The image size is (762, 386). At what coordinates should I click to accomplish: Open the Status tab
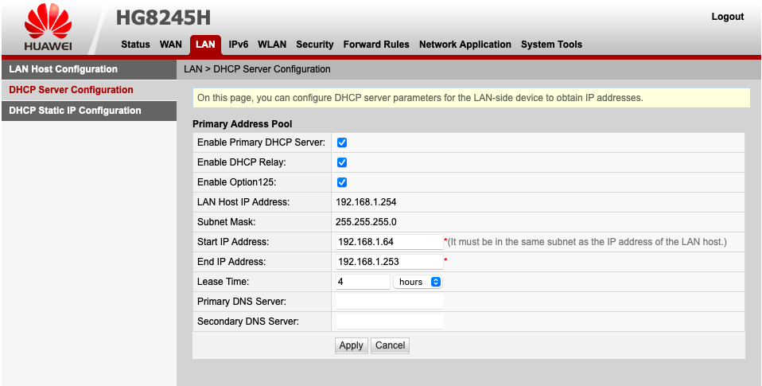[x=135, y=45]
